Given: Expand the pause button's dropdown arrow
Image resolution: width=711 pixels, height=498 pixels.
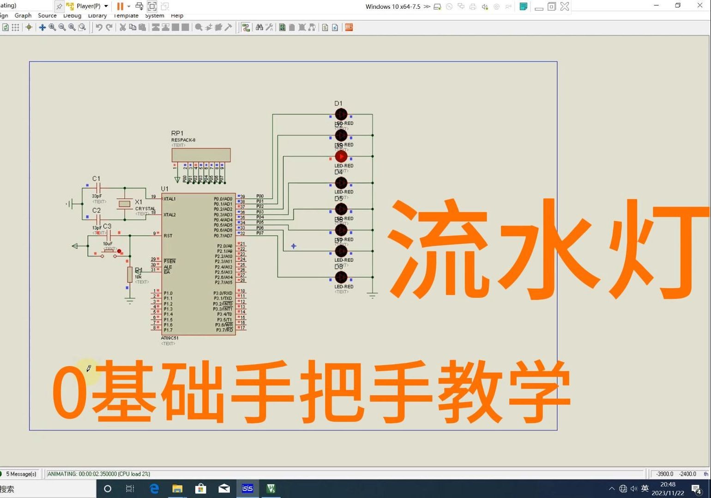Looking at the screenshot, I should [x=129, y=6].
